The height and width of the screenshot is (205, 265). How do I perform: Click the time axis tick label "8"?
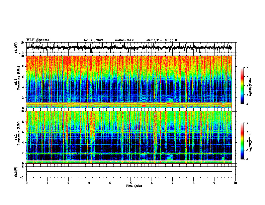point(193,183)
